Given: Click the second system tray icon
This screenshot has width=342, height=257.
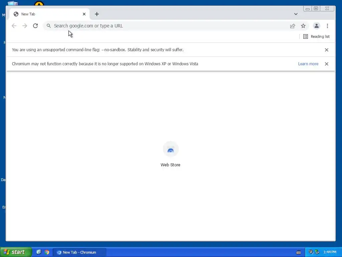Looking at the screenshot, I should pyautogui.click(x=317, y=252).
